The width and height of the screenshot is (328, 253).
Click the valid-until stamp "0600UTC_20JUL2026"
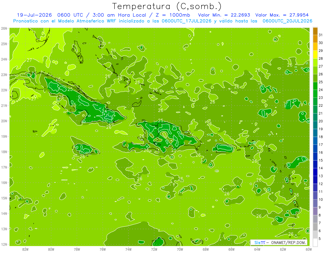click(287, 21)
